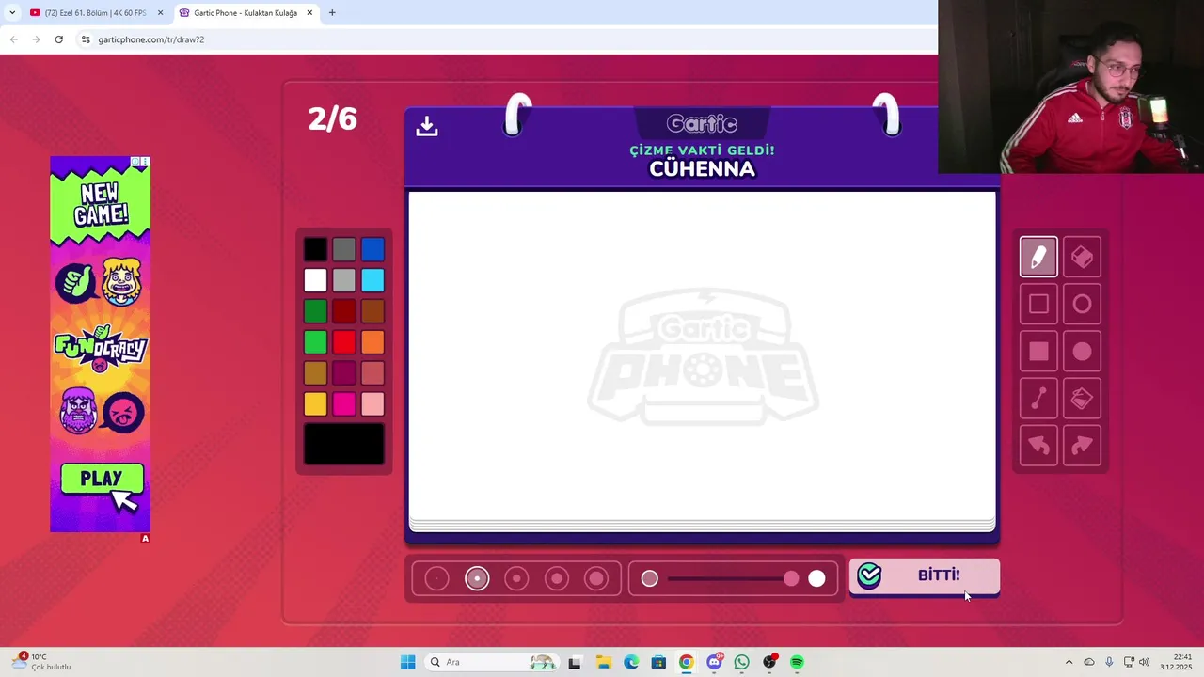1204x677 pixels.
Task: Pick the dark blue color swatch
Action: coord(372,249)
